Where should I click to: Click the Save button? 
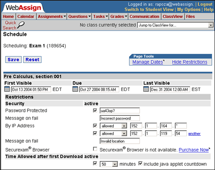point(13,60)
